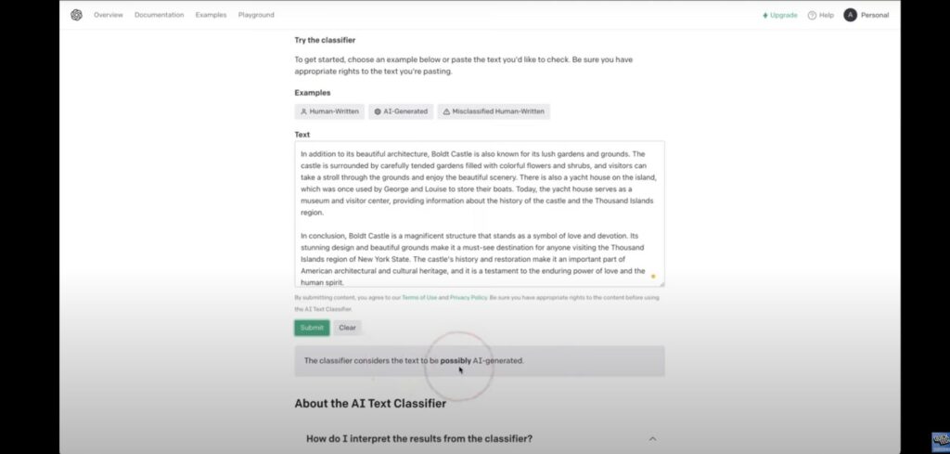The width and height of the screenshot is (950, 454).
Task: Select the Human-Written example
Action: [x=329, y=111]
